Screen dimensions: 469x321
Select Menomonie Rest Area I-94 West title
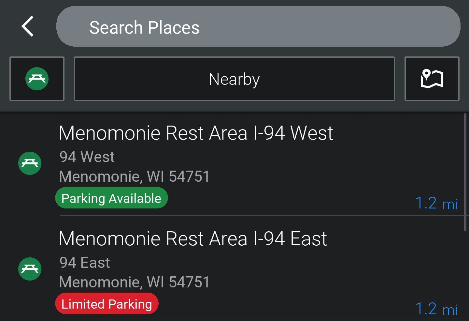coord(196,133)
